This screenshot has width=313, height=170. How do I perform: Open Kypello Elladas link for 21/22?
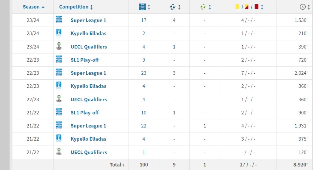point(89,139)
